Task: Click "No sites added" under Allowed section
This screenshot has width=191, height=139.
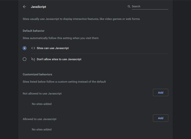Action: pos(42,129)
